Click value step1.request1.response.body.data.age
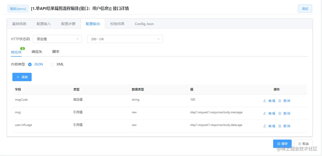The image size is (322, 156). click(x=216, y=125)
